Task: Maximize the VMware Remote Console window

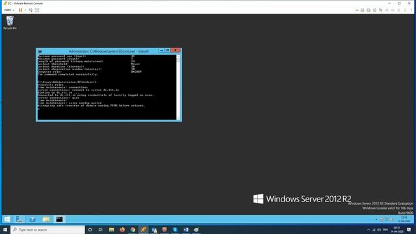Action: (399, 3)
